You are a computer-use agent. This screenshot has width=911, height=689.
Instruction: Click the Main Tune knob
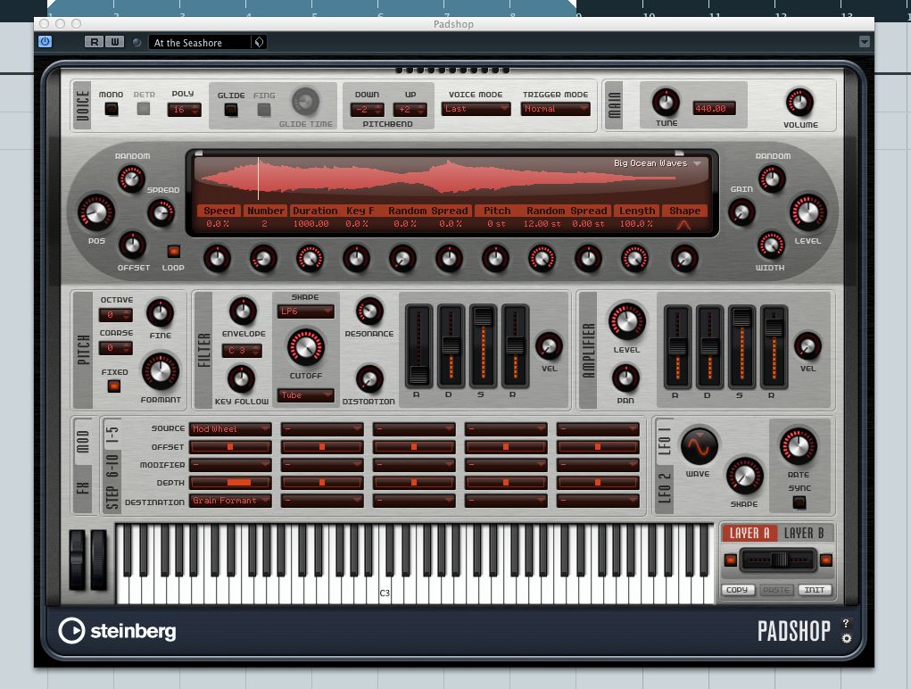coord(666,103)
